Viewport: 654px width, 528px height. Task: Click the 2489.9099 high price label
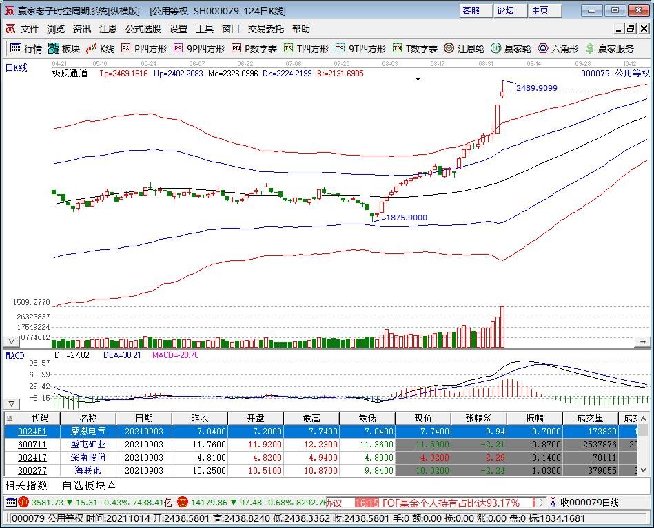(536, 88)
